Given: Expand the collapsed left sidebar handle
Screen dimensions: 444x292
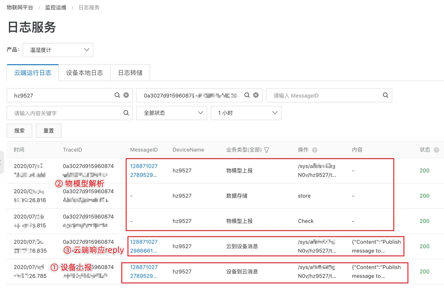Looking at the screenshot, I should tap(2, 162).
